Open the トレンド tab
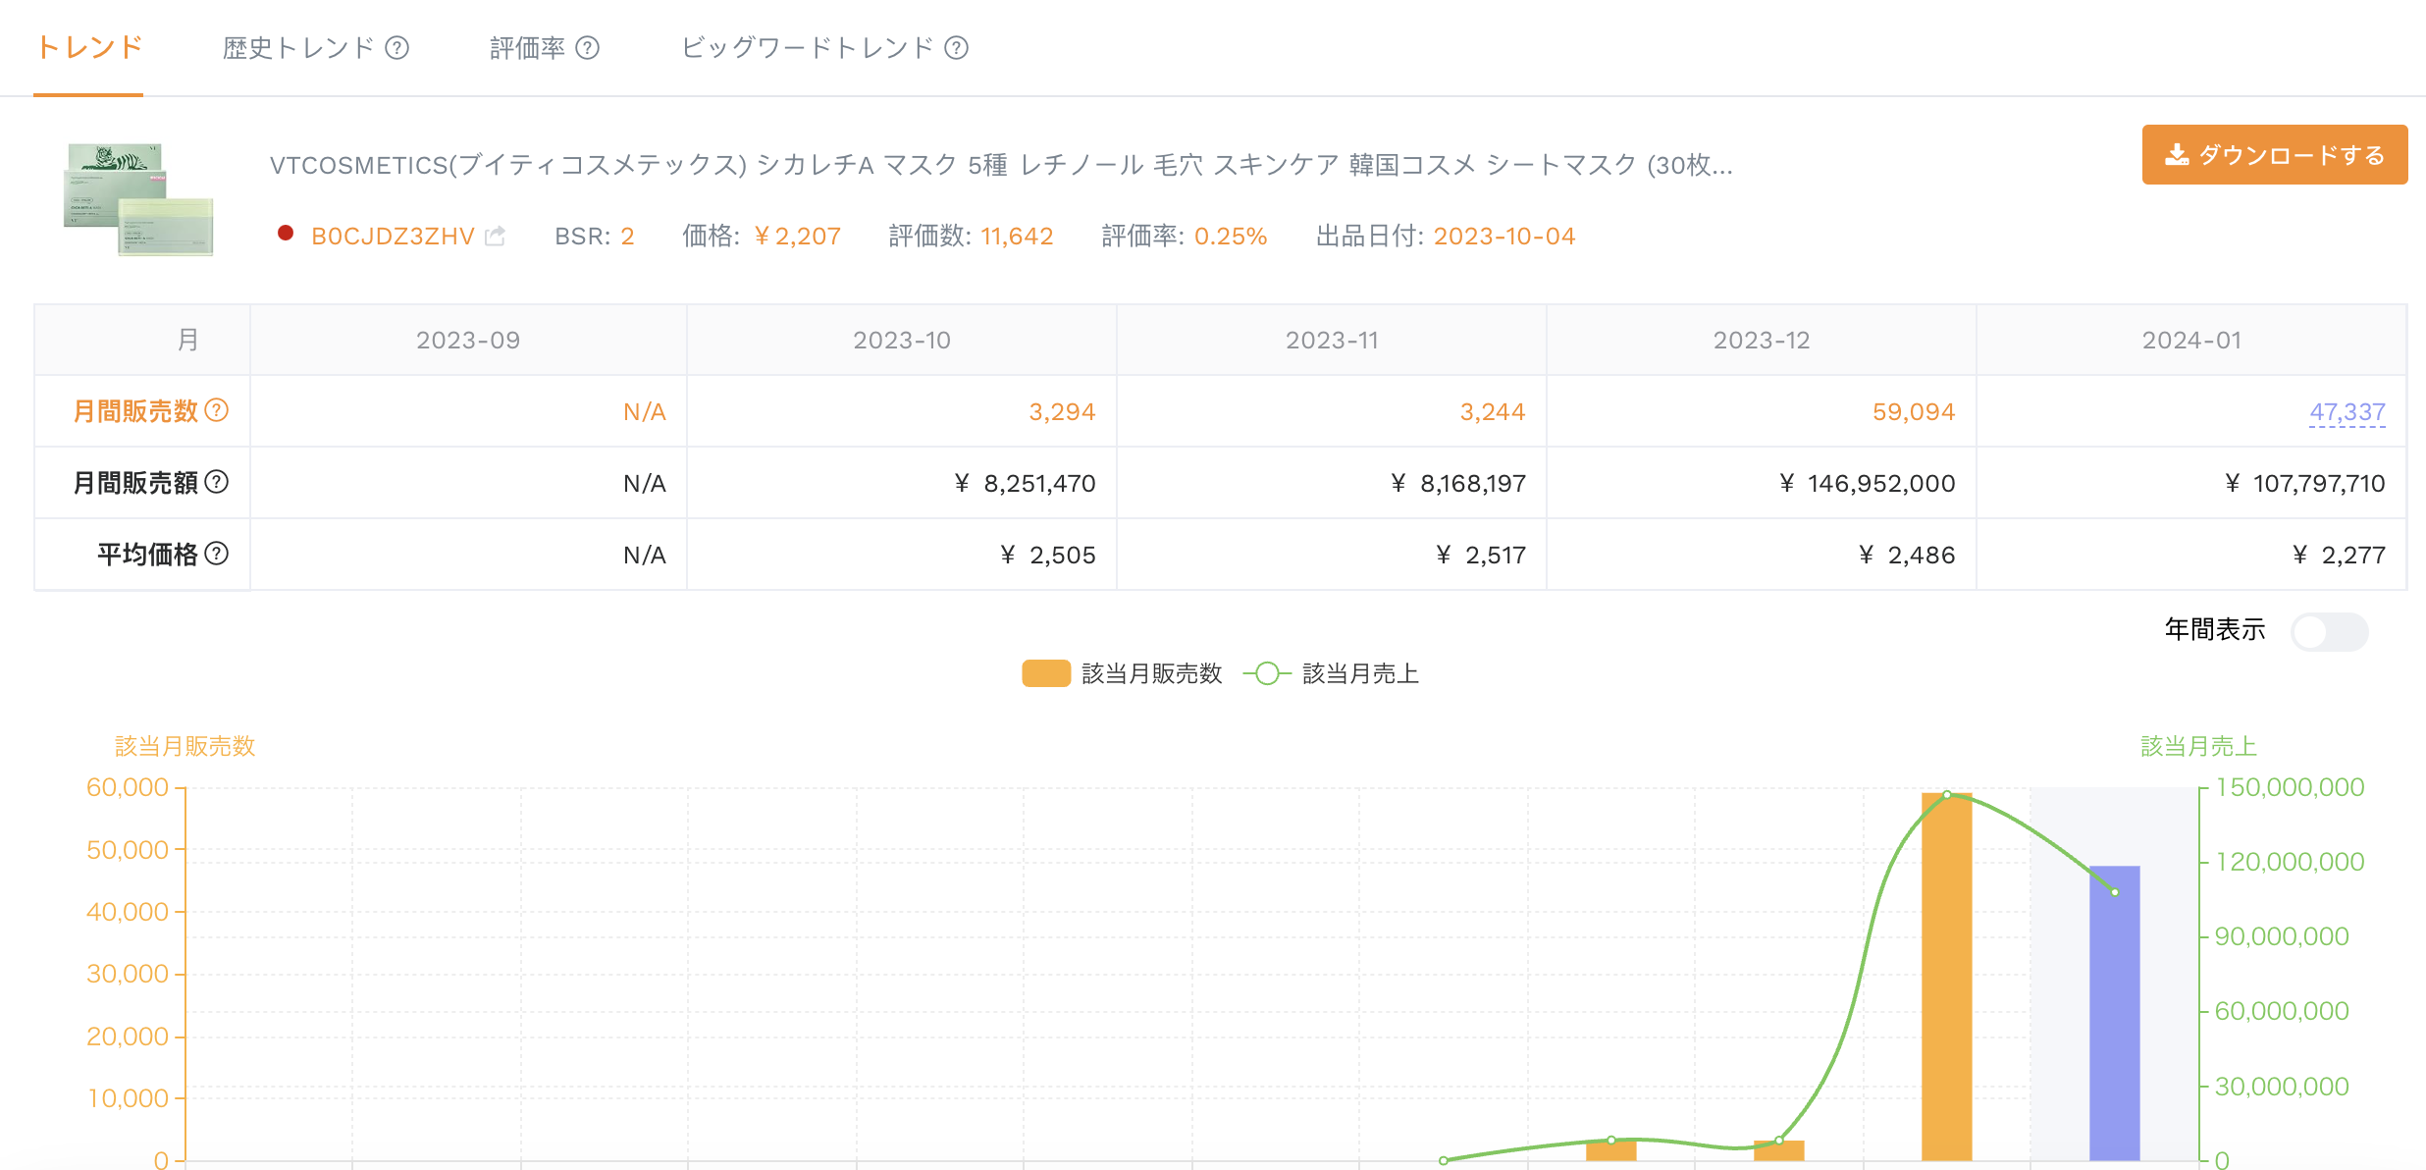This screenshot has height=1170, width=2426. point(89,47)
